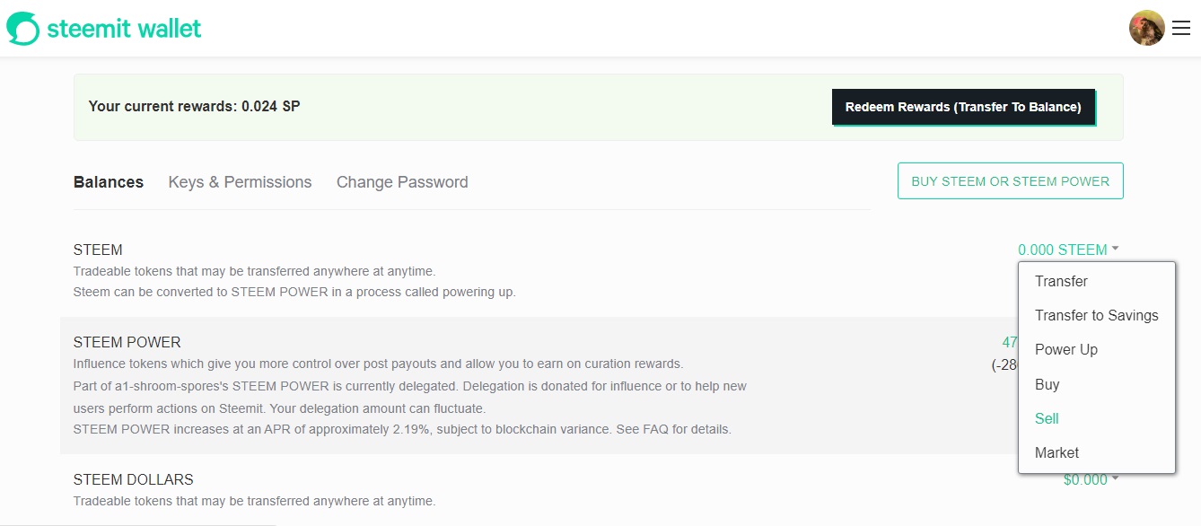The height and width of the screenshot is (526, 1201).
Task: Click the user avatar picture
Action: [x=1146, y=28]
